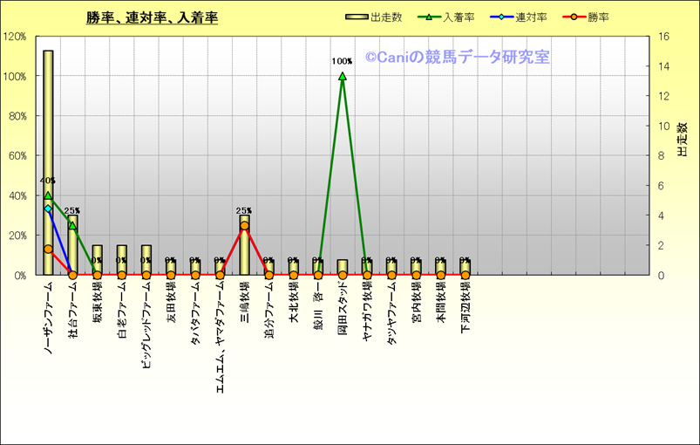The width and height of the screenshot is (700, 445).
Task: Click the chart title 勝率、連対率、入着率
Action: coord(152,17)
